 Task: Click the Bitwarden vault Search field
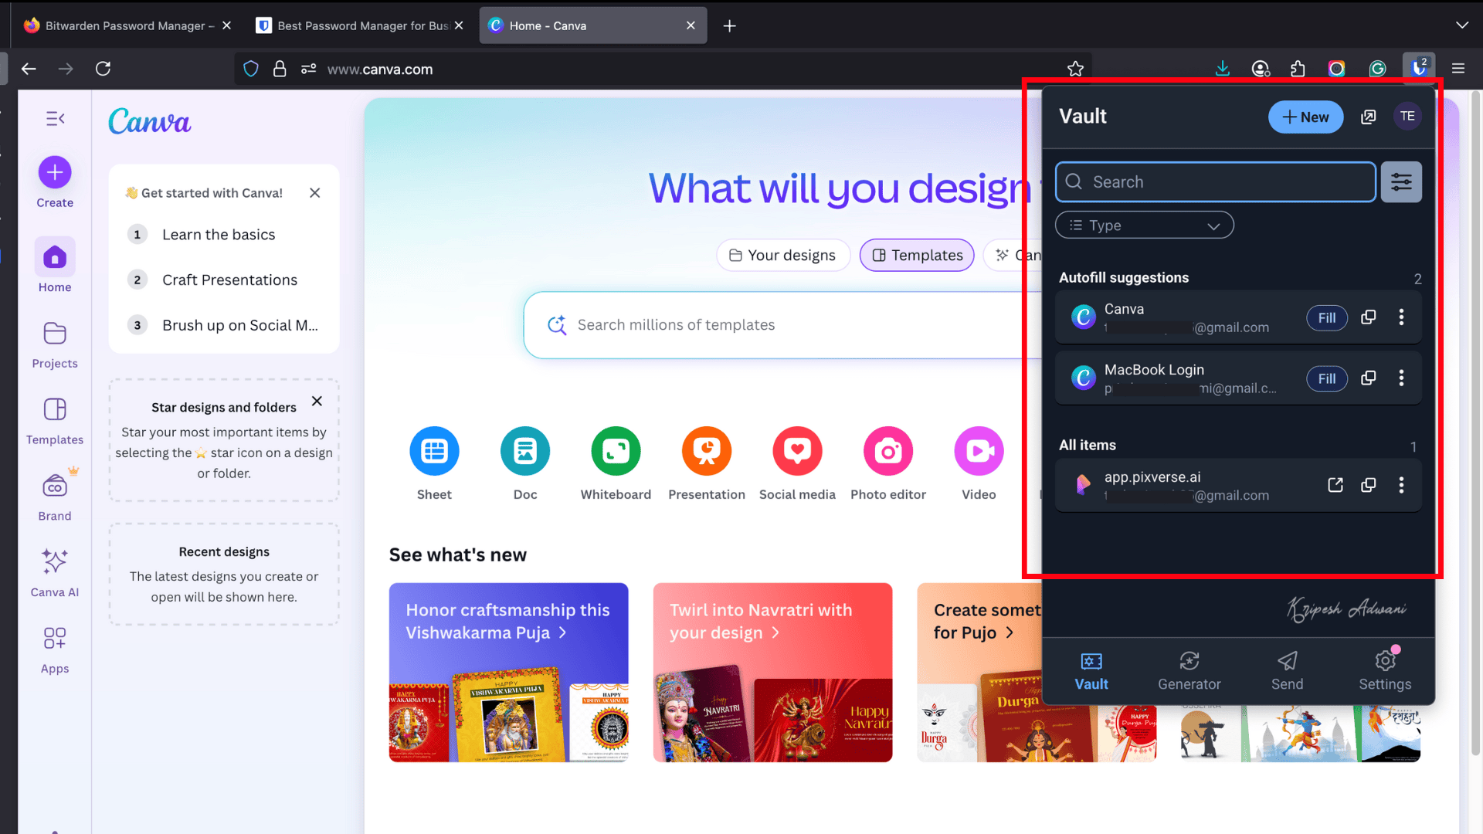coord(1215,182)
